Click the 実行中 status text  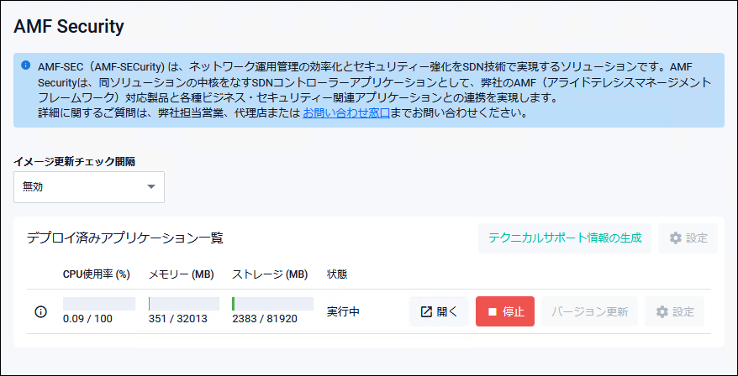(x=343, y=311)
